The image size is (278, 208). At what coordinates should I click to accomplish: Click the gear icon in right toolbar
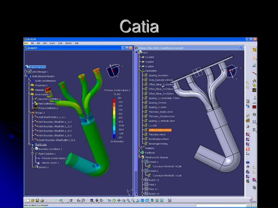click(x=254, y=115)
